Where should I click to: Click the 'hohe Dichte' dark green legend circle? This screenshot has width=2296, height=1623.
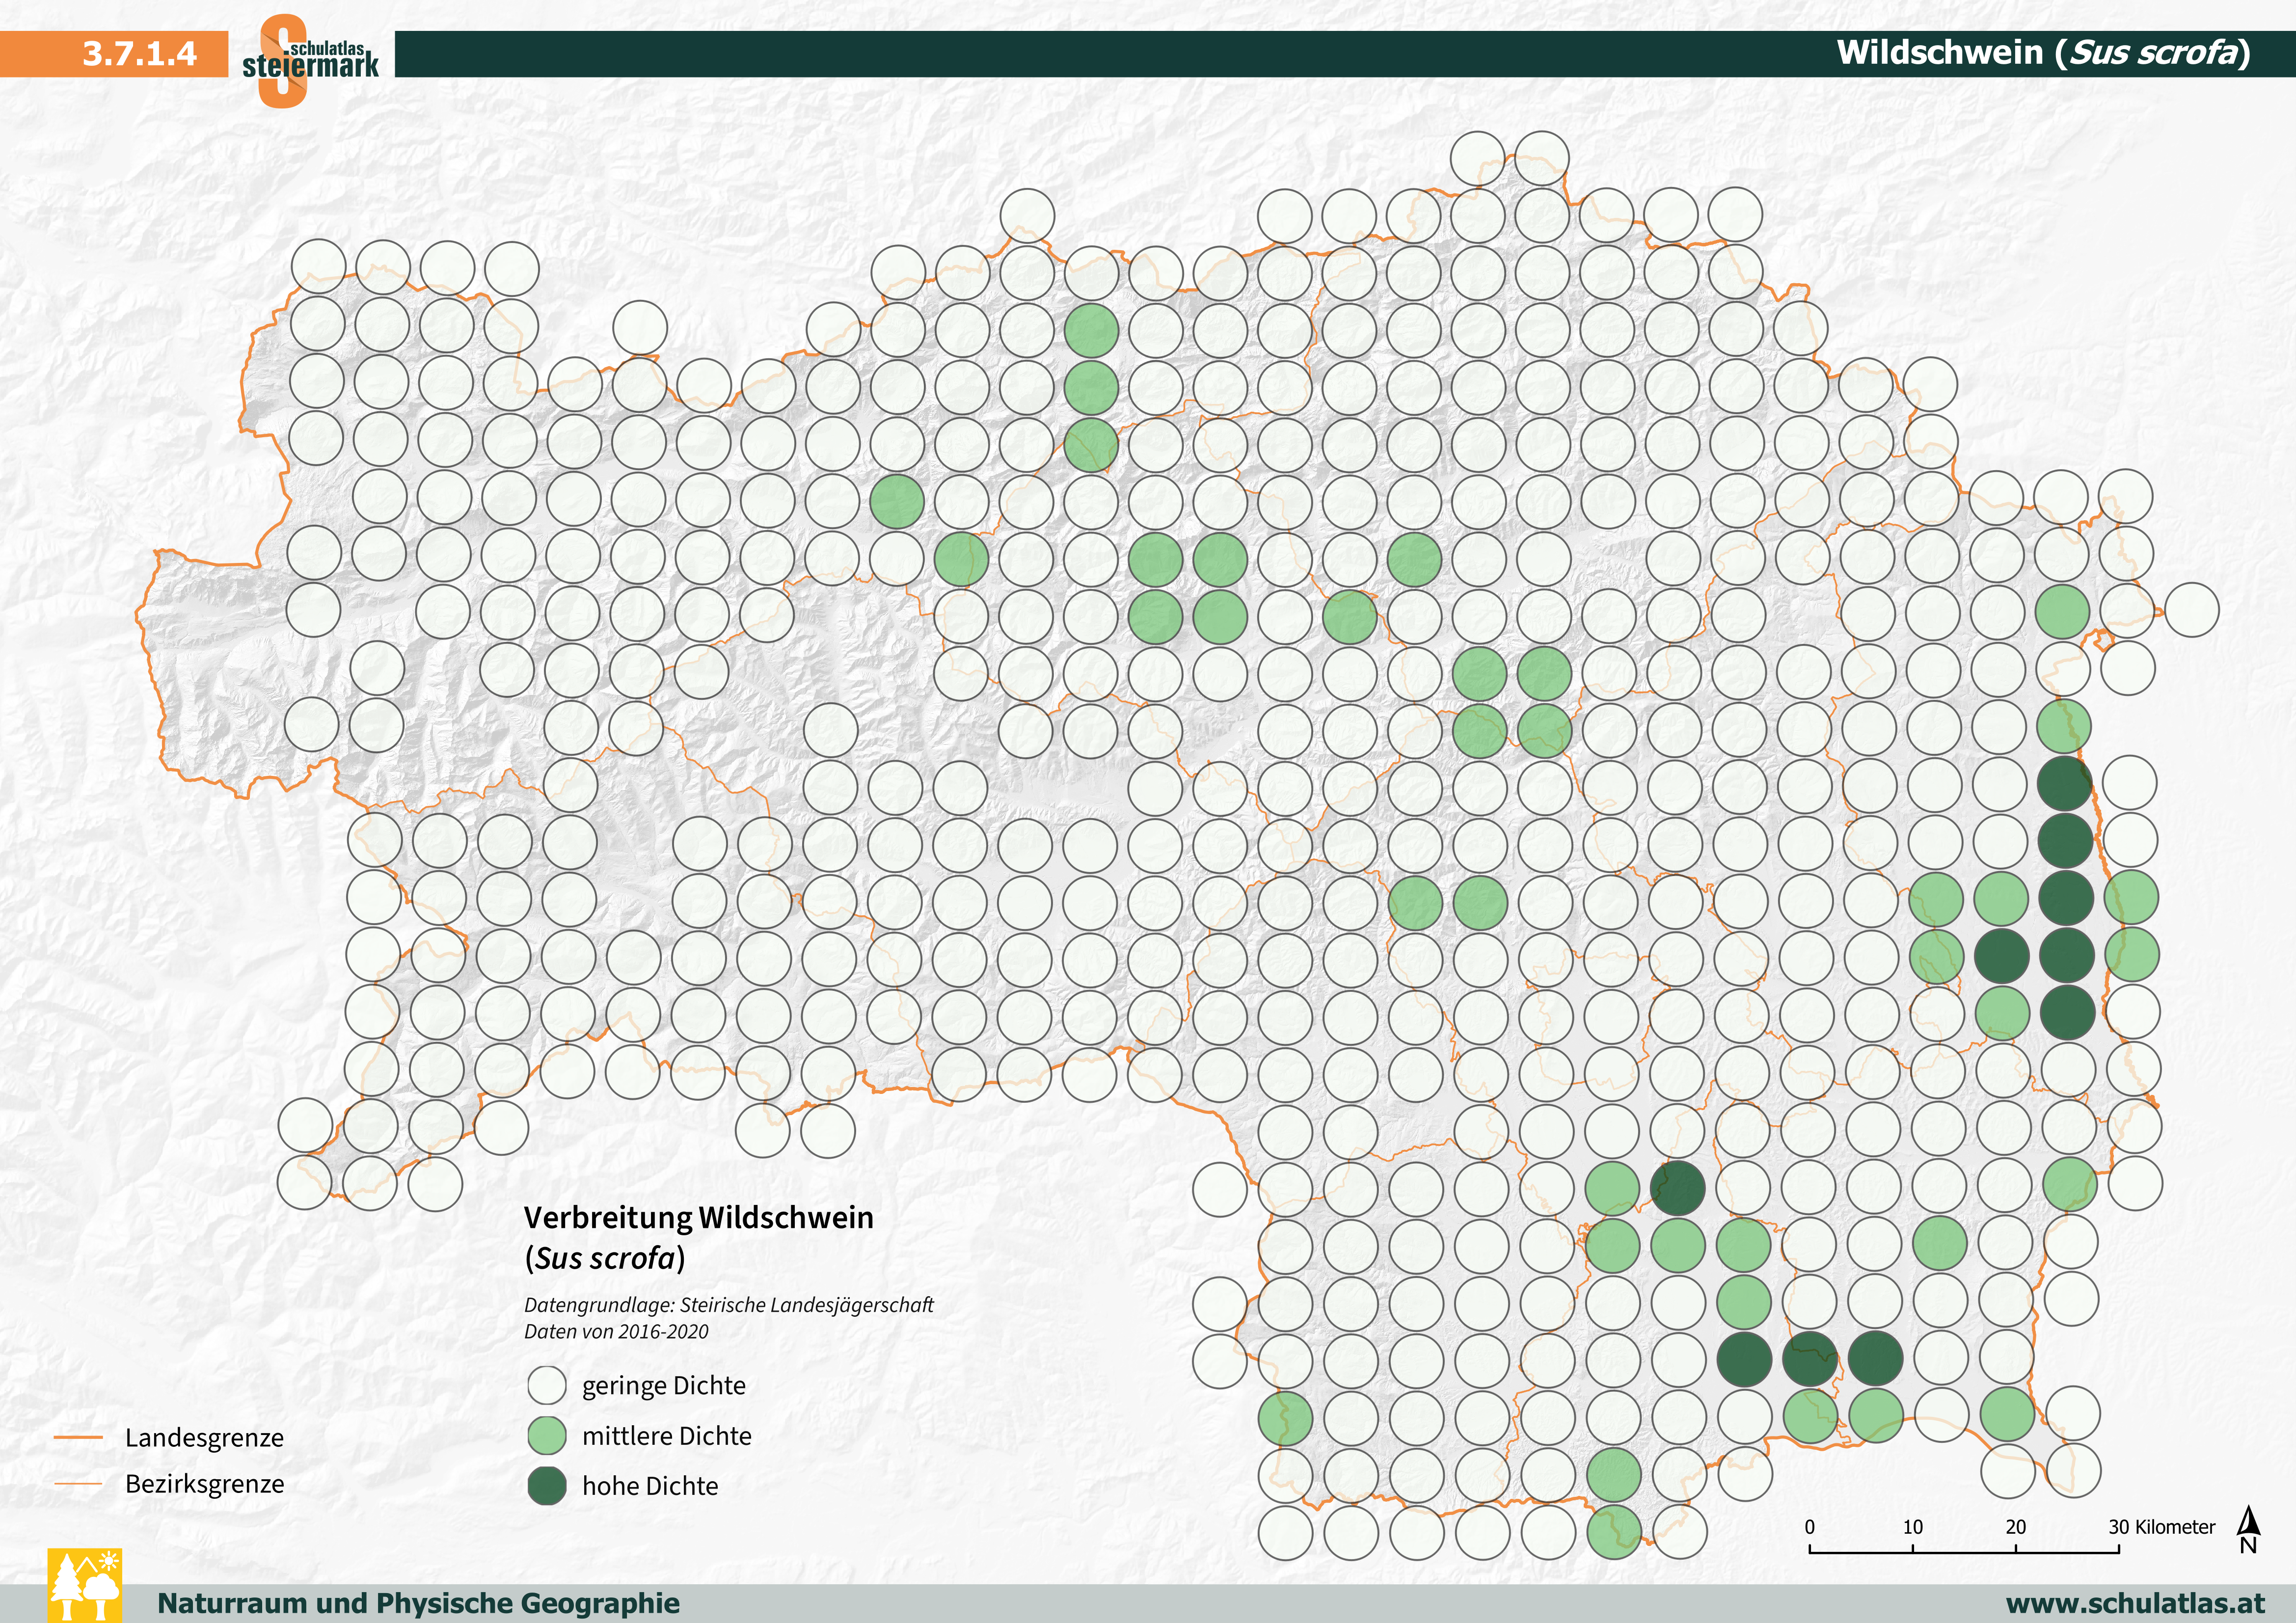[x=547, y=1486]
